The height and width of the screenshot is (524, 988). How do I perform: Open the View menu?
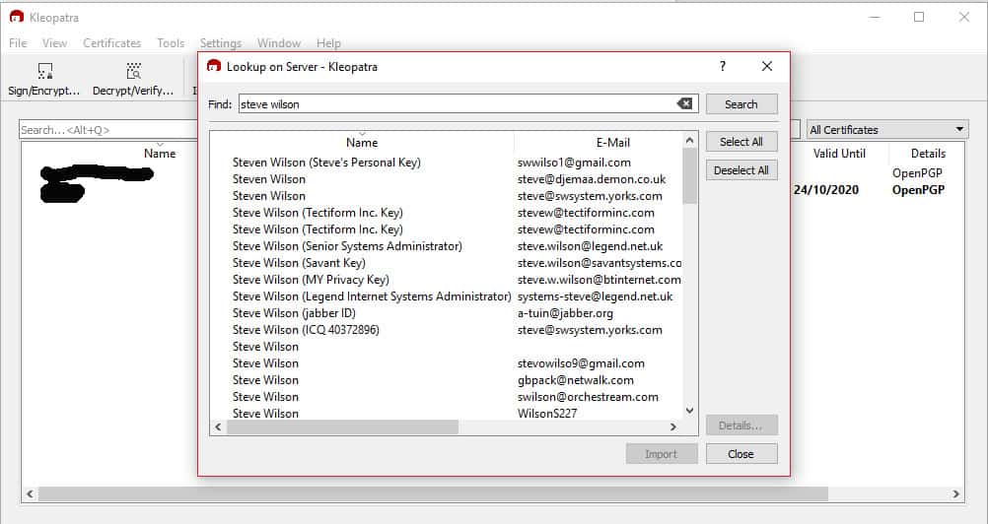click(x=55, y=42)
